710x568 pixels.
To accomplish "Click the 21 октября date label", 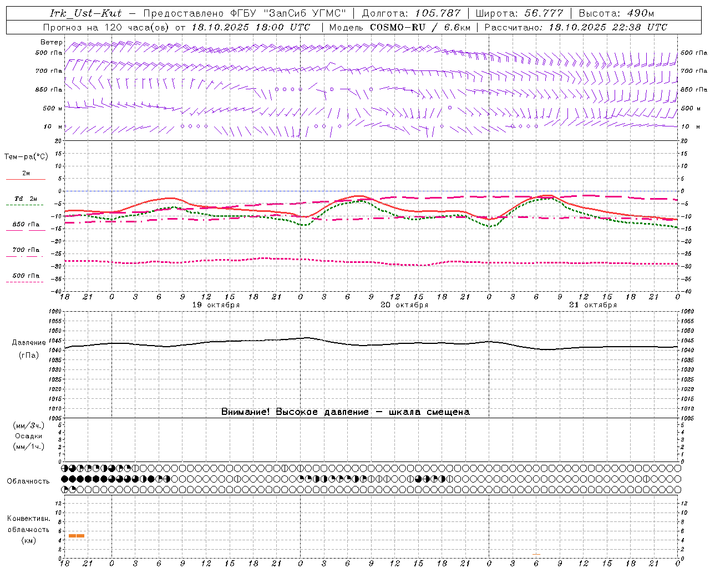I will point(593,305).
